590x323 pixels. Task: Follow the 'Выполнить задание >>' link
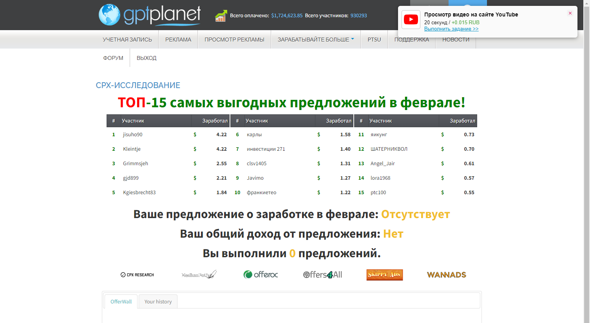pos(451,29)
